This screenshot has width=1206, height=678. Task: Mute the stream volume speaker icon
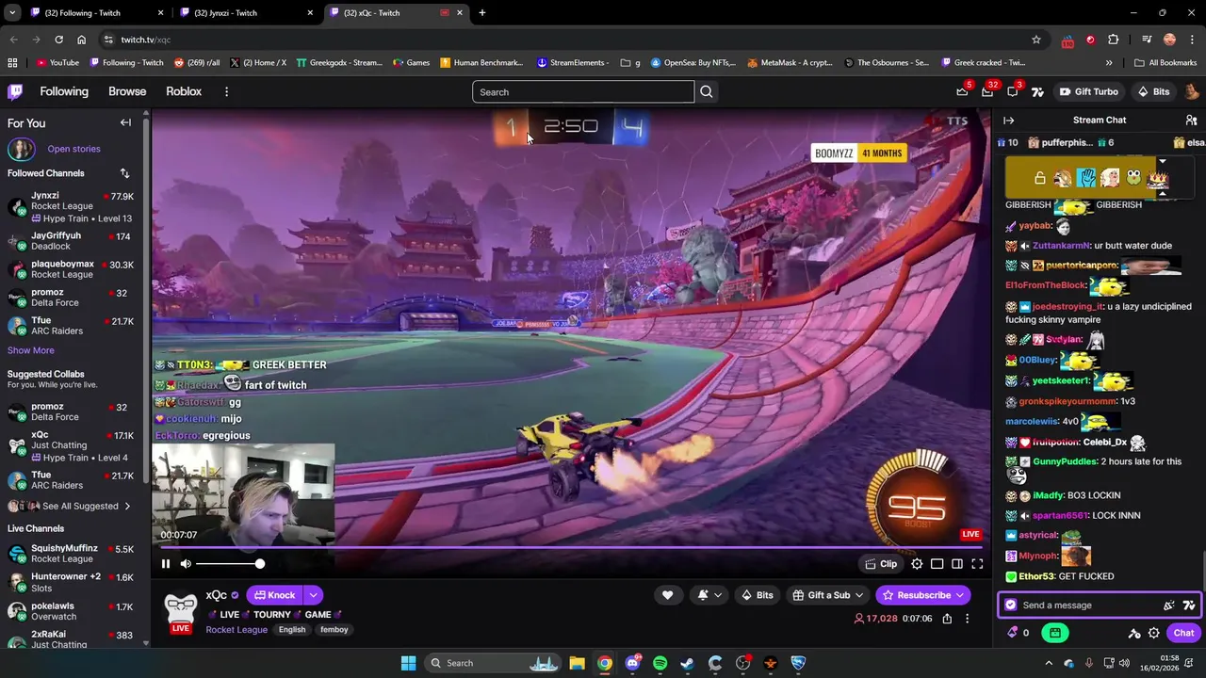point(186,564)
